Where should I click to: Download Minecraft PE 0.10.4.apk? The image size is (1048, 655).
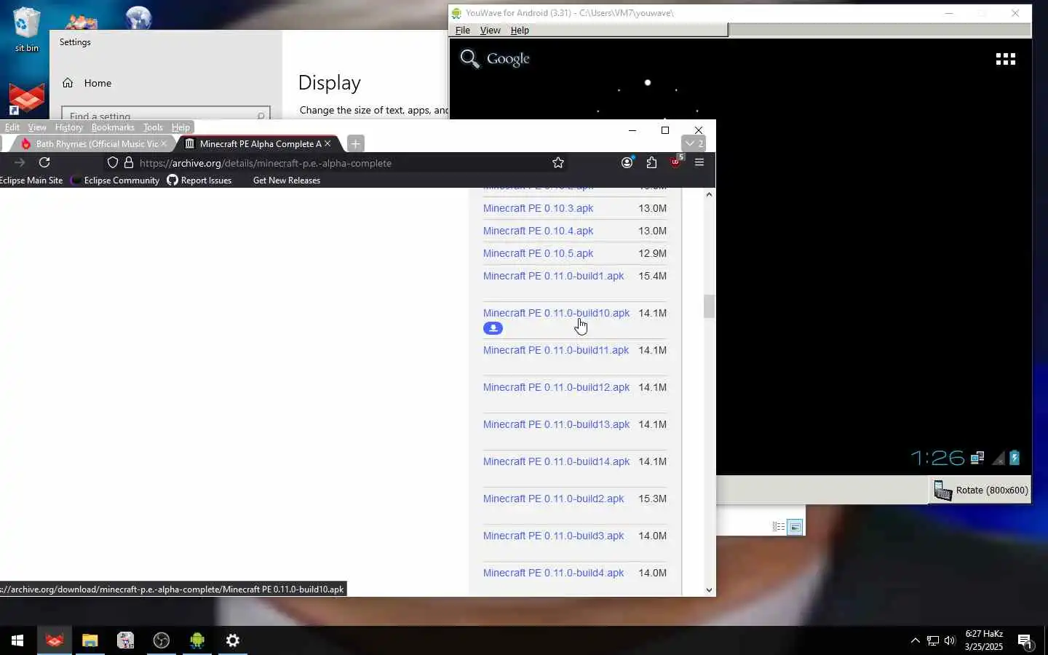click(x=538, y=231)
